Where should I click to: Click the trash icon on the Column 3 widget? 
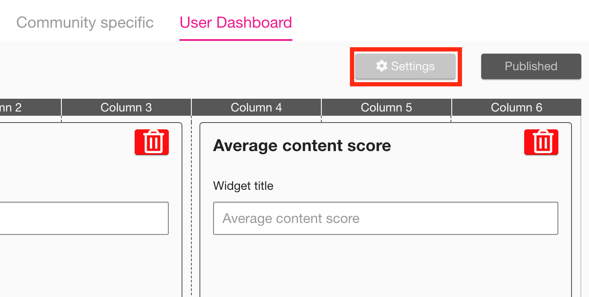151,142
